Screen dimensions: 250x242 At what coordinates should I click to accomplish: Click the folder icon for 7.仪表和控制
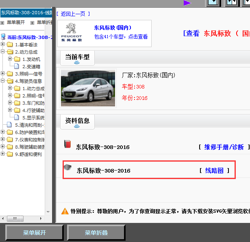(10, 139)
